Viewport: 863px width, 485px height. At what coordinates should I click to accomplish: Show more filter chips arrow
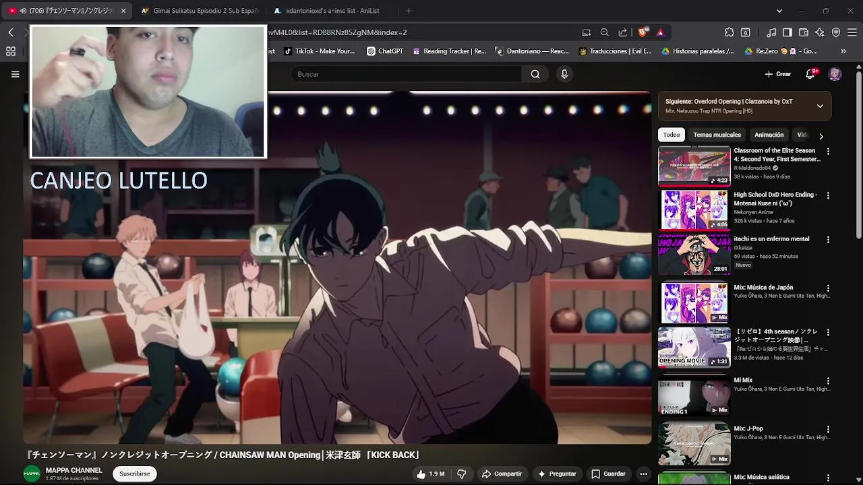[x=821, y=135]
